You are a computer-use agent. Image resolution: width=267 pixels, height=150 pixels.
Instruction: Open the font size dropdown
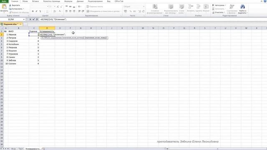(x=55, y=7)
